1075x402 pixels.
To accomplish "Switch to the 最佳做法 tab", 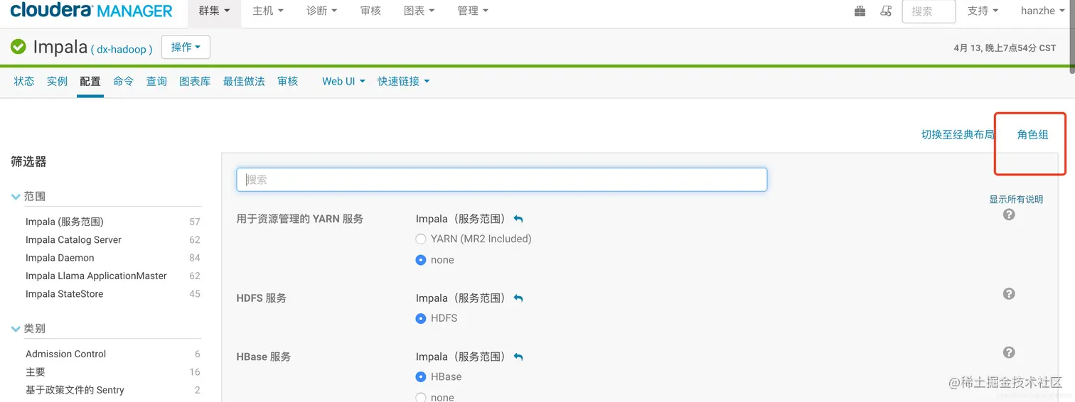I will (x=244, y=82).
